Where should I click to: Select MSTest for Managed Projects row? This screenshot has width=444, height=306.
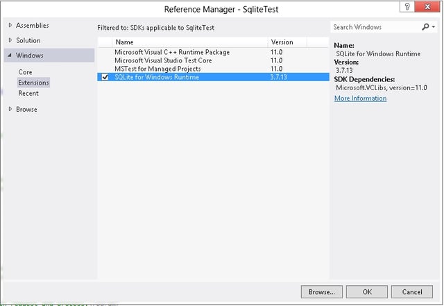click(213, 69)
